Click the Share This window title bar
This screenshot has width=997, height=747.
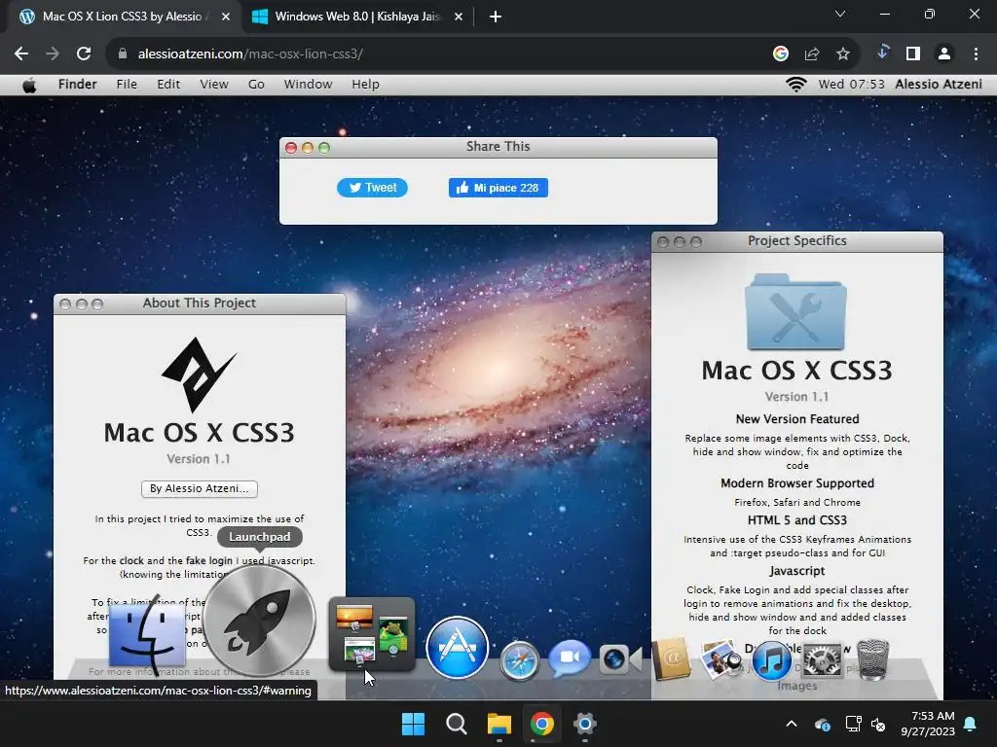[498, 147]
